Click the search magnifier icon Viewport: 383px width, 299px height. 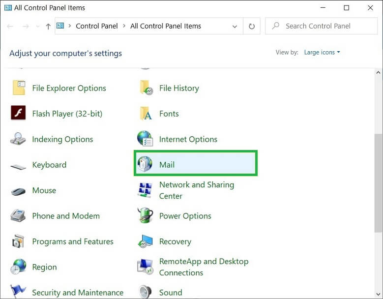tap(275, 26)
